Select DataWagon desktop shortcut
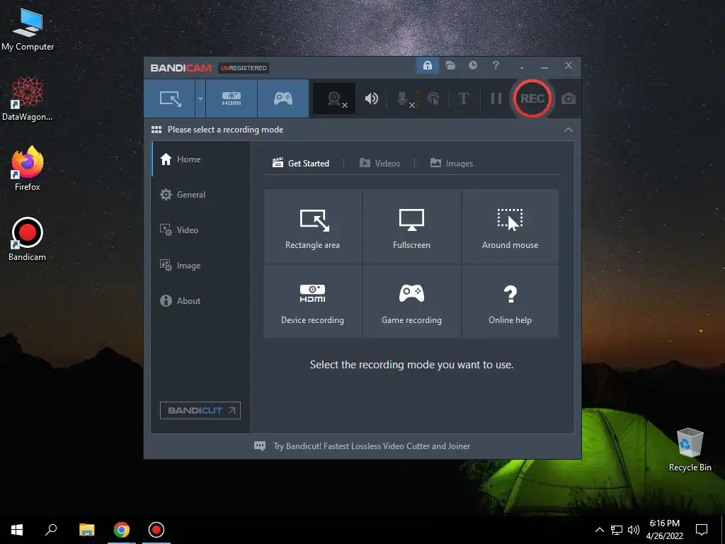The image size is (725, 544). [28, 98]
